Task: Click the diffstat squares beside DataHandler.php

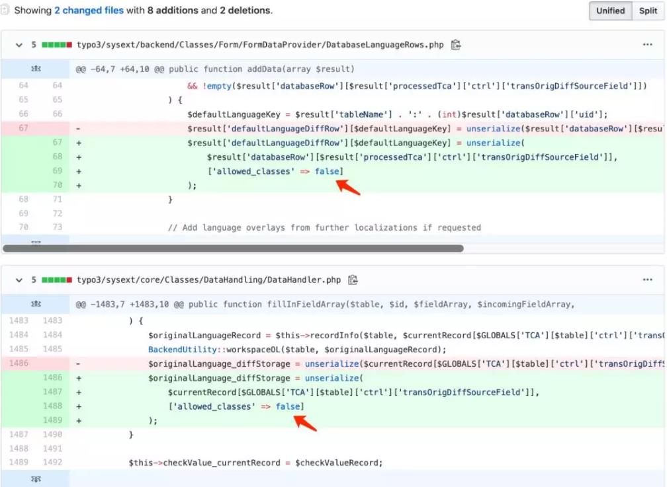Action: click(x=56, y=279)
